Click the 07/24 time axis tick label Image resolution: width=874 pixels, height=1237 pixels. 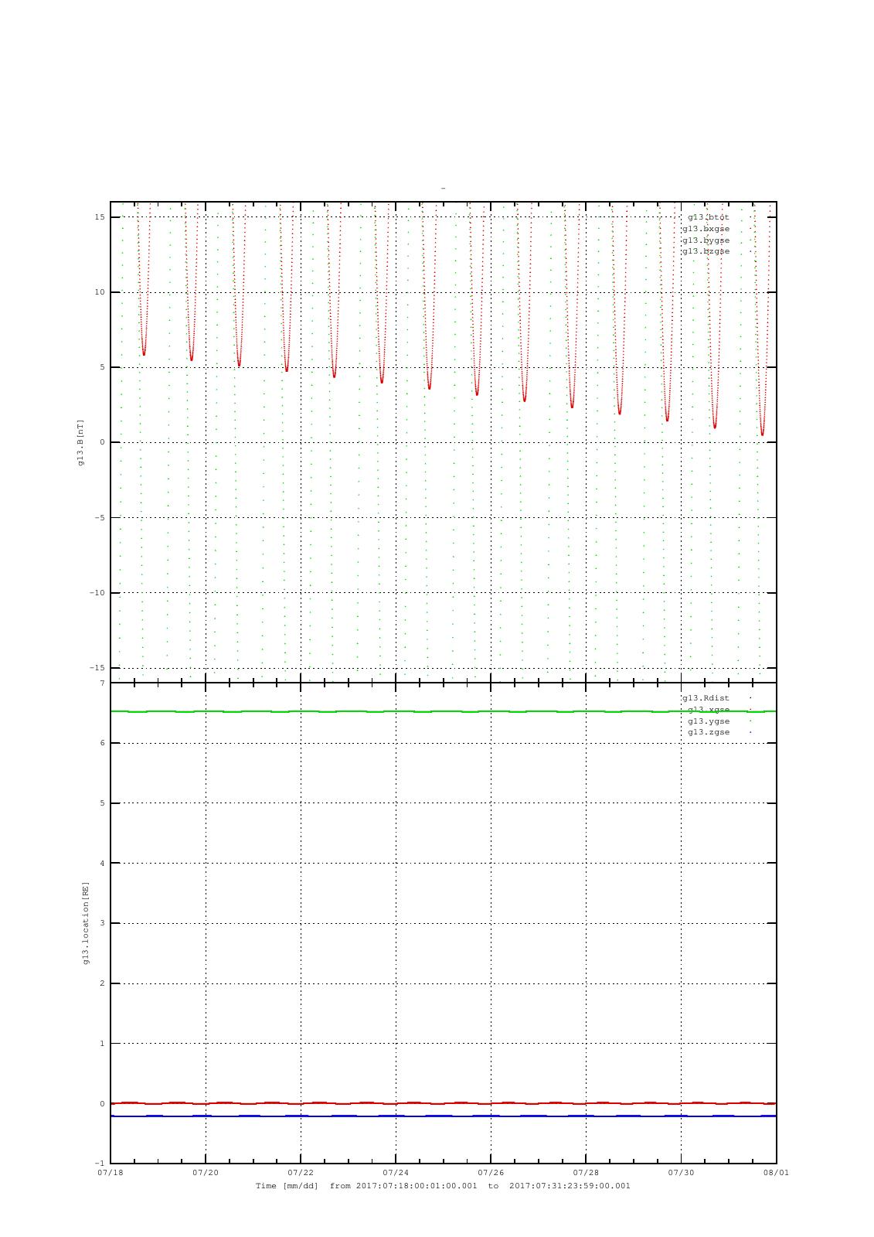click(396, 1172)
